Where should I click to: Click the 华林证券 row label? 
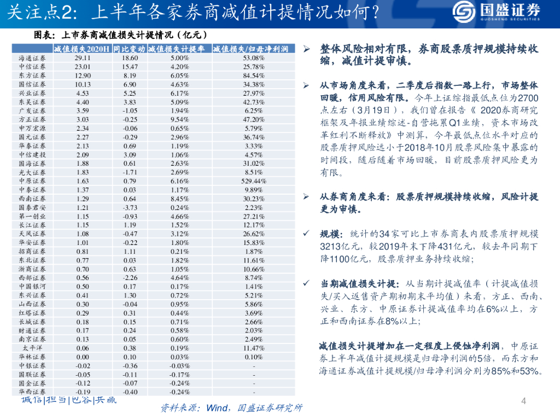32,357
